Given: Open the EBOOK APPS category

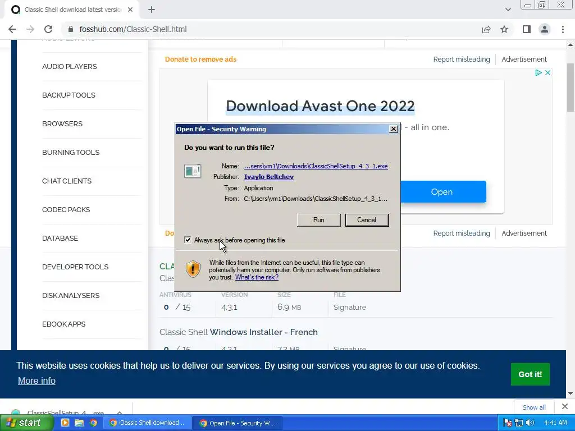Looking at the screenshot, I should point(64,324).
